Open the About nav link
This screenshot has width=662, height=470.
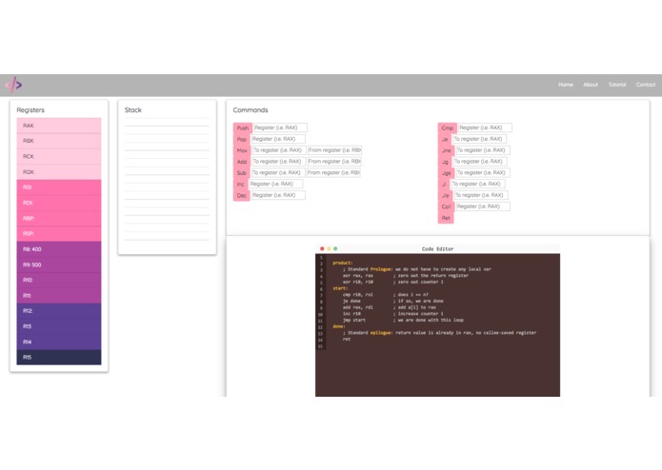point(591,85)
